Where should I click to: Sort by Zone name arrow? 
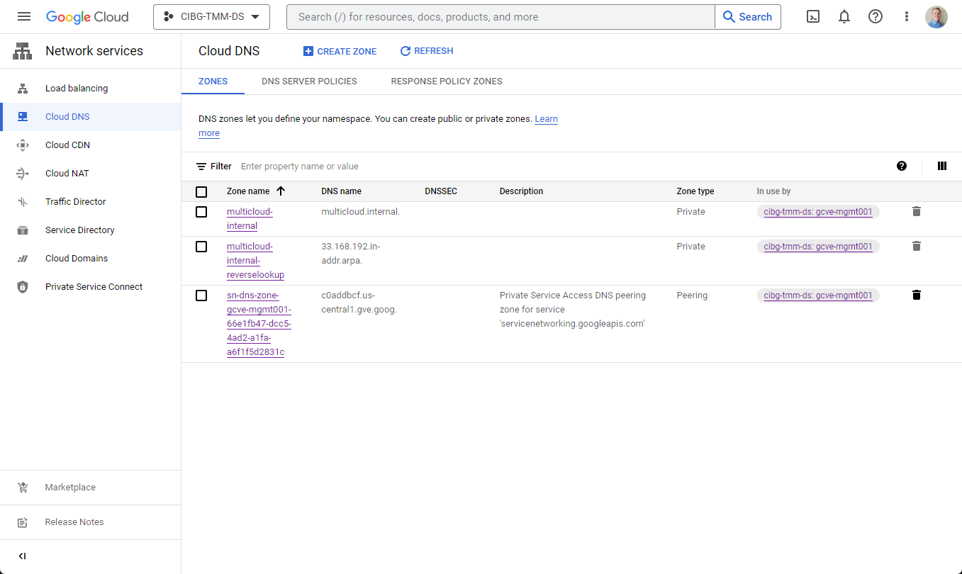[281, 191]
